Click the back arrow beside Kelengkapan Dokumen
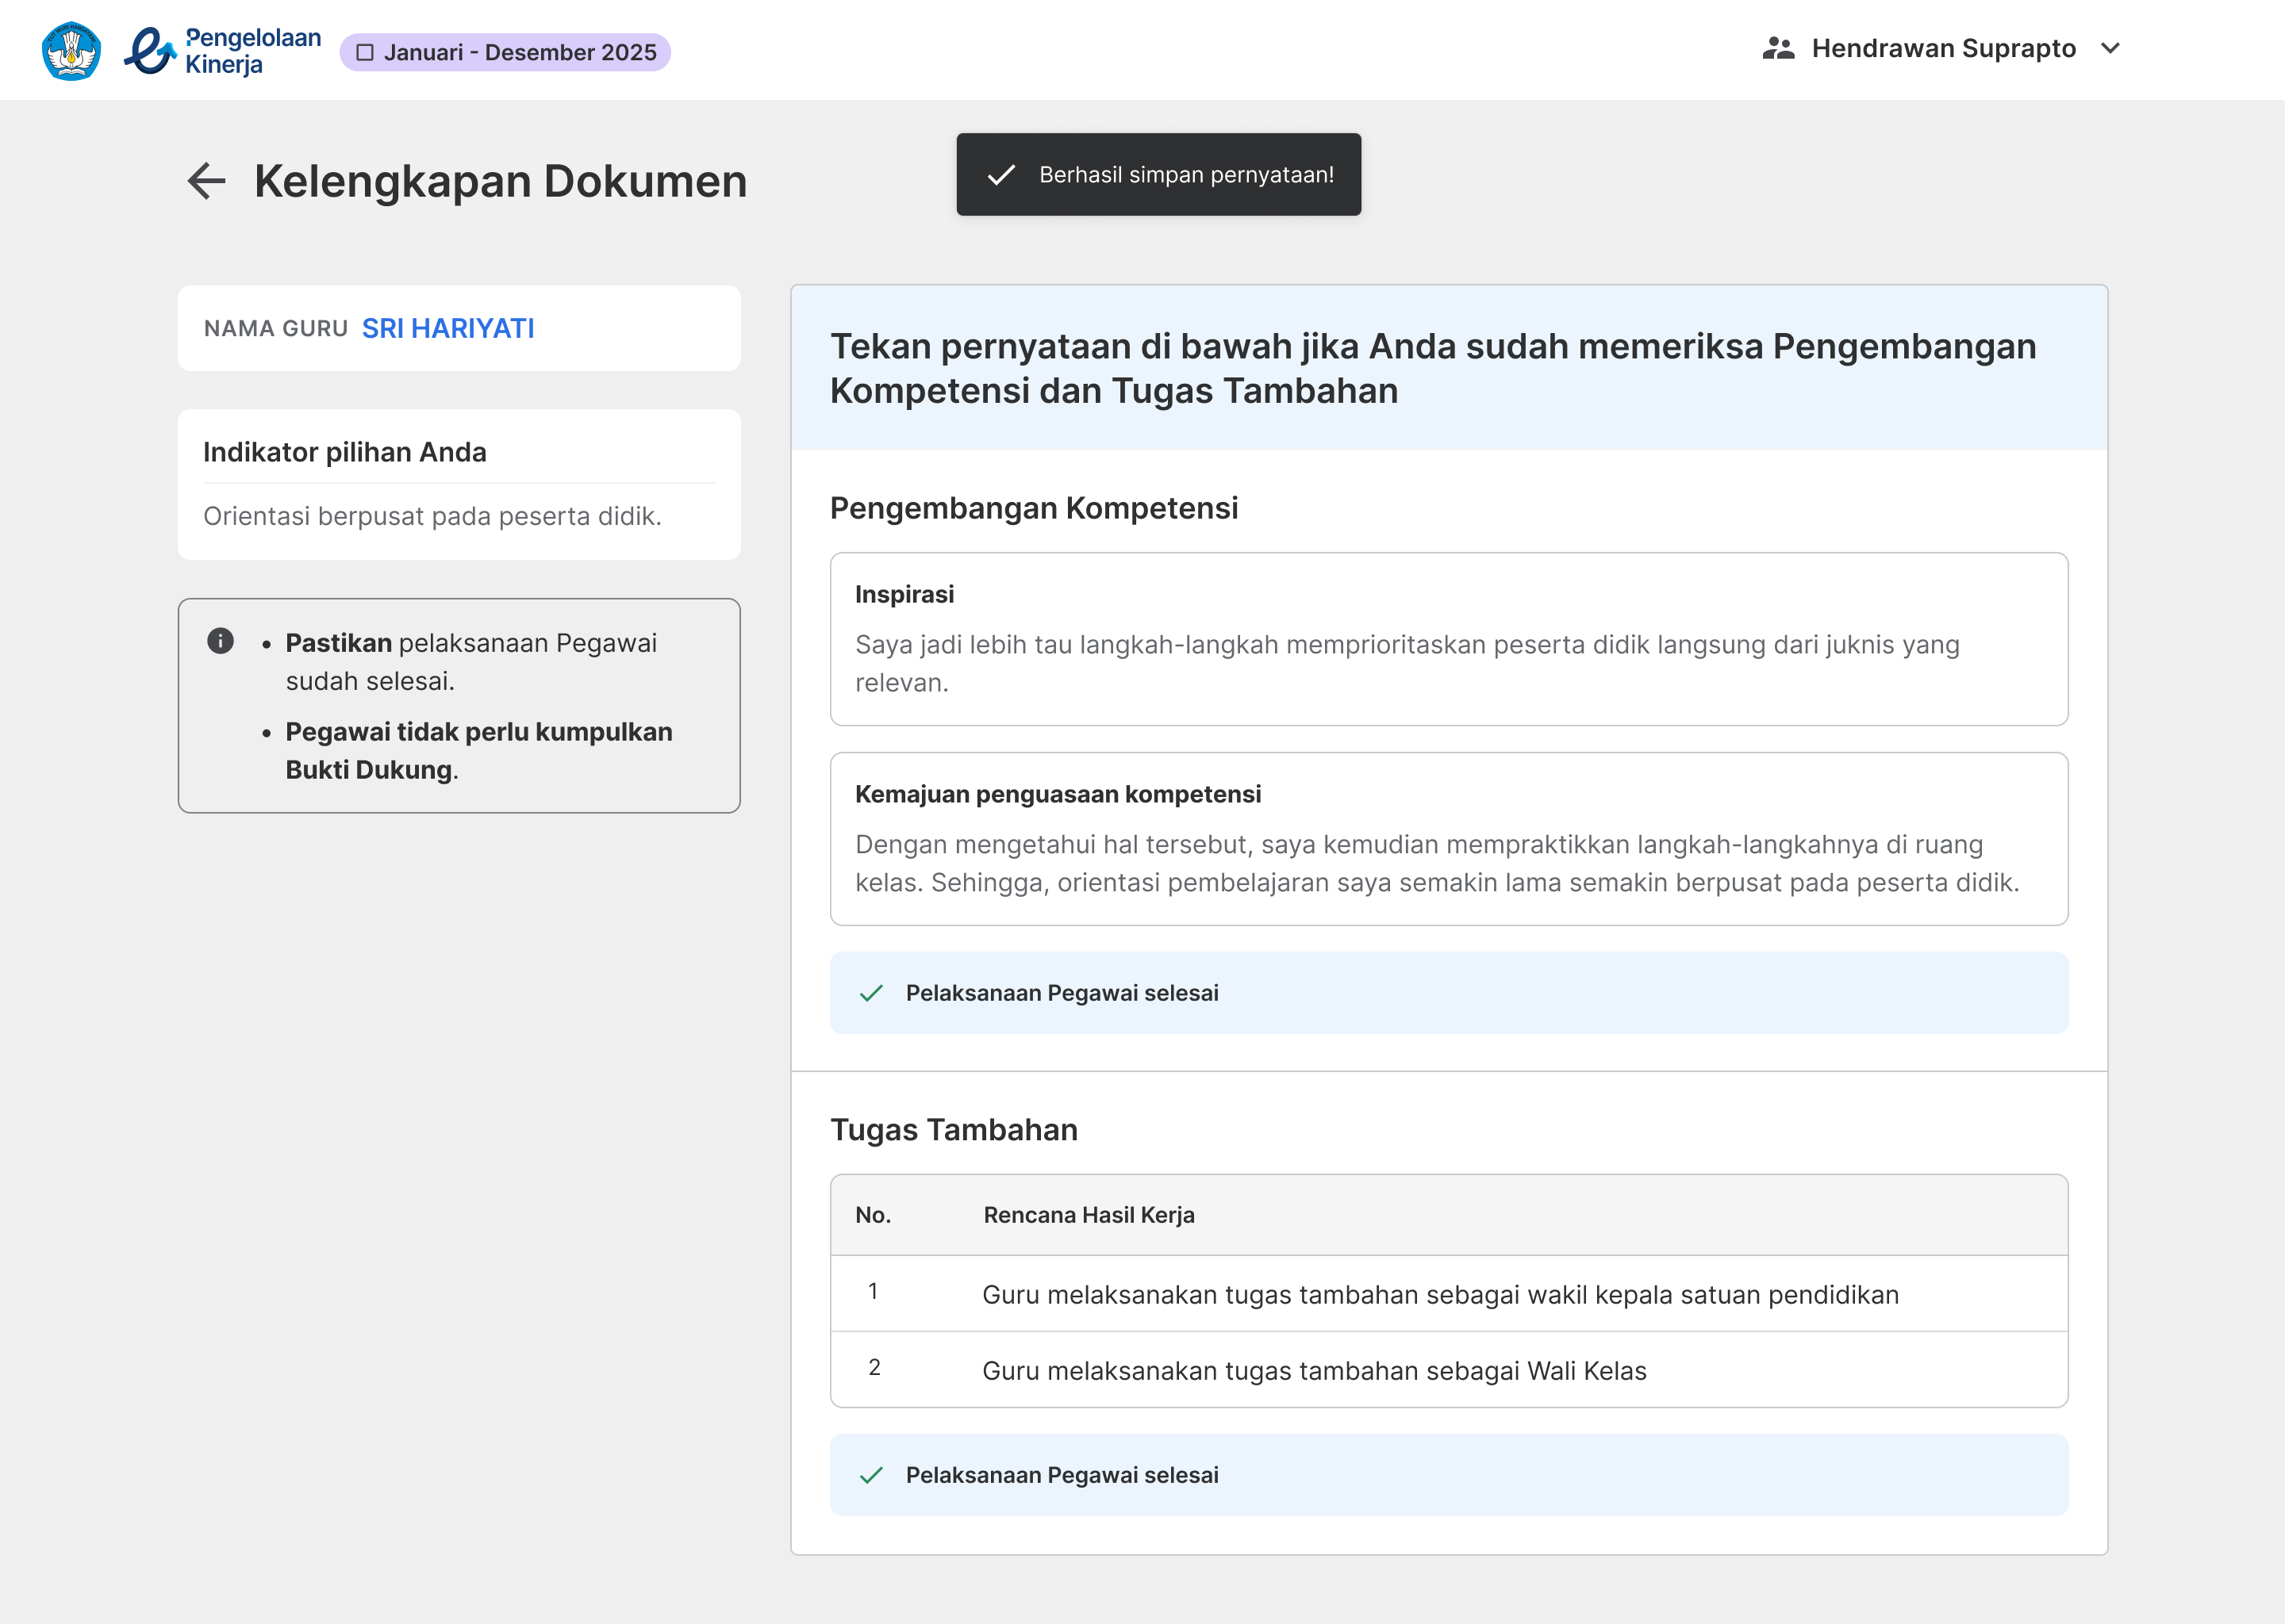This screenshot has width=2285, height=1624. coord(207,181)
